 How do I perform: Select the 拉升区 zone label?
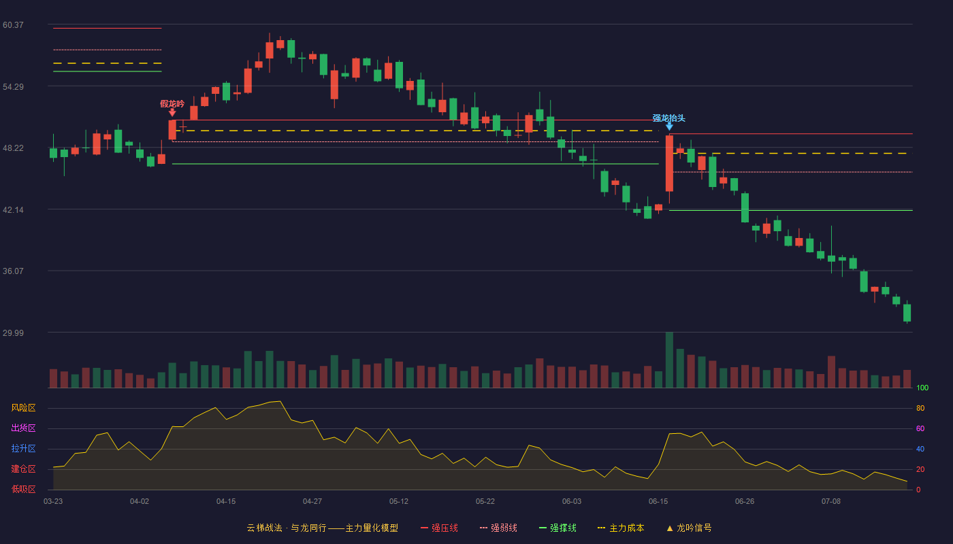pos(23,449)
